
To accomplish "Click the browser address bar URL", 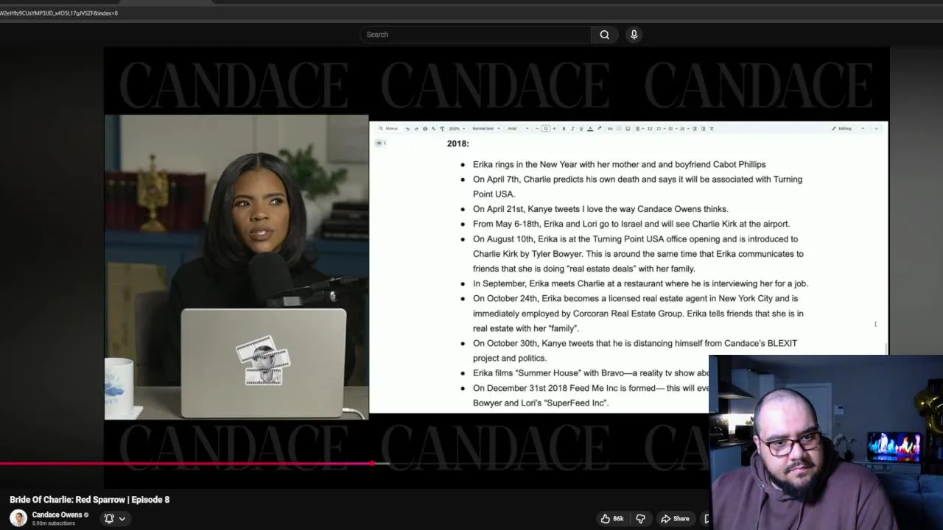I will (59, 13).
